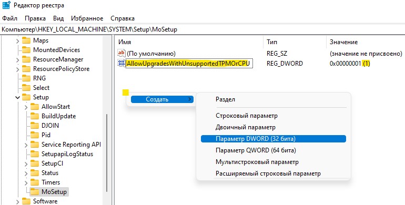Select the Status folder icon
Viewport: 405px width, 205px height.
[35, 173]
